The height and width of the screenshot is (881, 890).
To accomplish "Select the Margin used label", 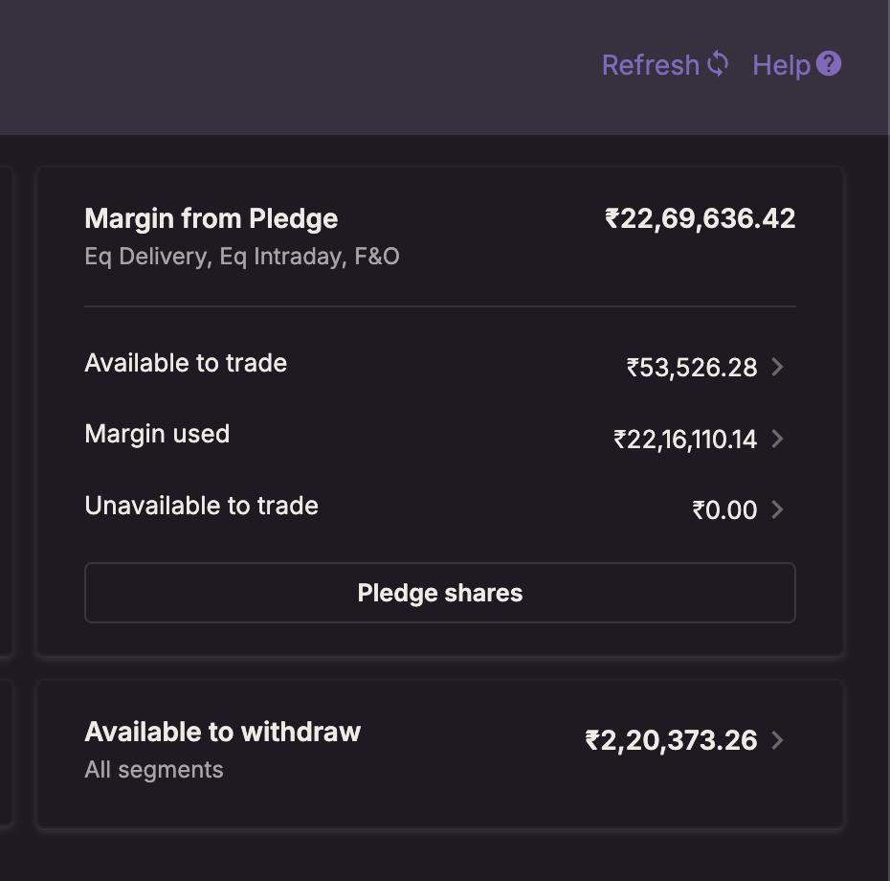I will [x=157, y=434].
